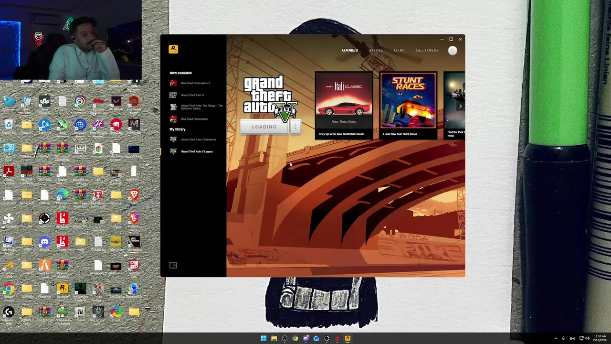Open Windows Start menu on taskbar

263,338
